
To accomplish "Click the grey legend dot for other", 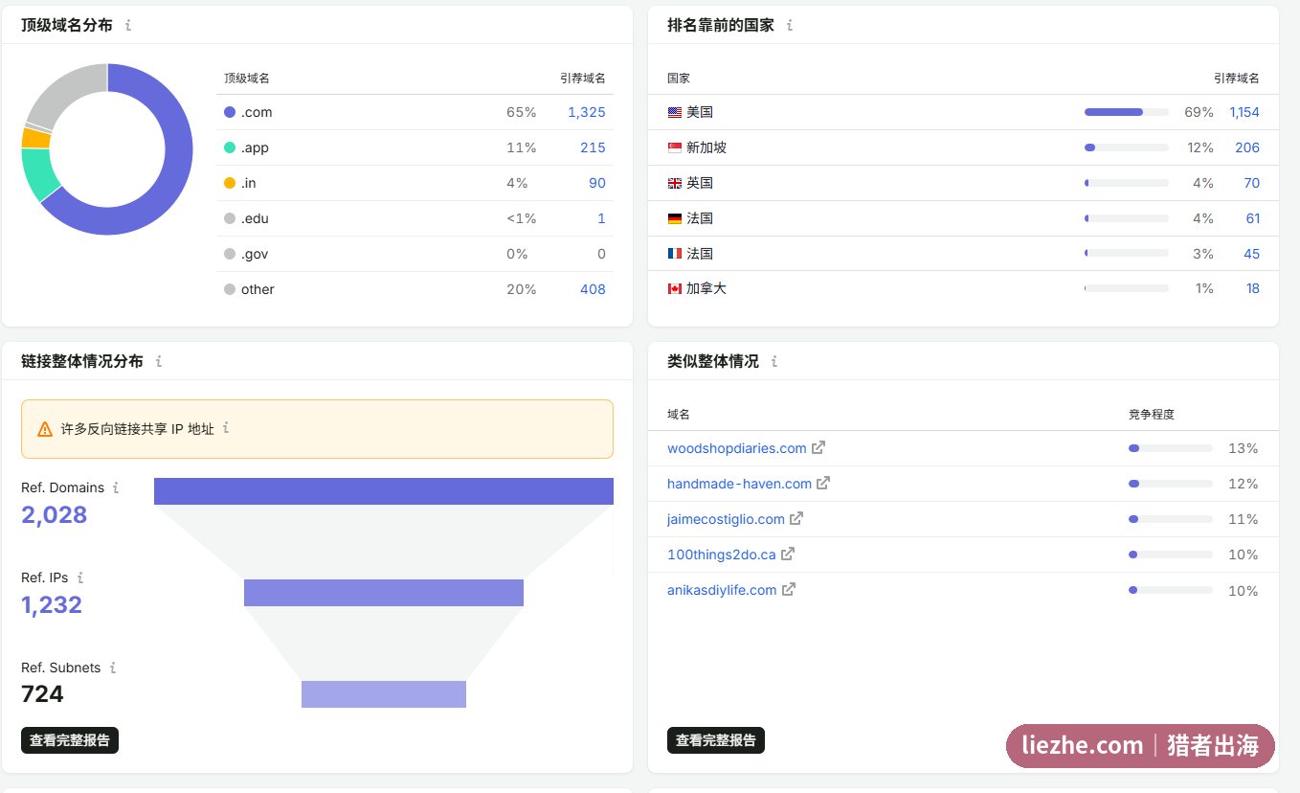I will 230,289.
